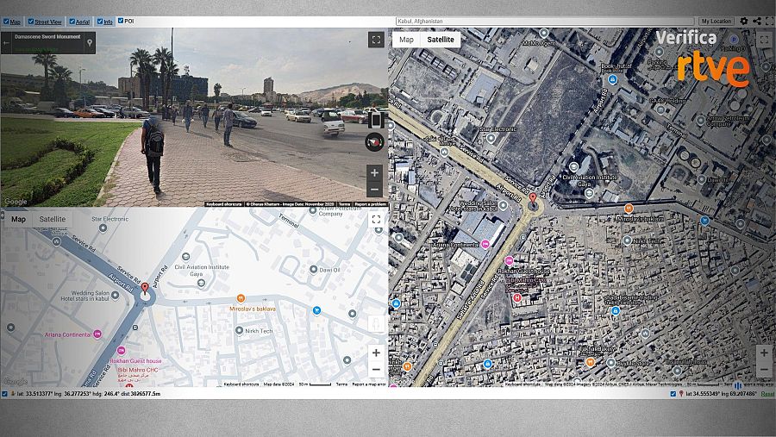Image resolution: width=776 pixels, height=437 pixels.
Task: Toggle the Street View checkbox
Action: [31, 22]
